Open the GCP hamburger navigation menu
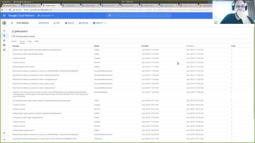Viewport: 255px width, 143px height. pyautogui.click(x=4, y=15)
